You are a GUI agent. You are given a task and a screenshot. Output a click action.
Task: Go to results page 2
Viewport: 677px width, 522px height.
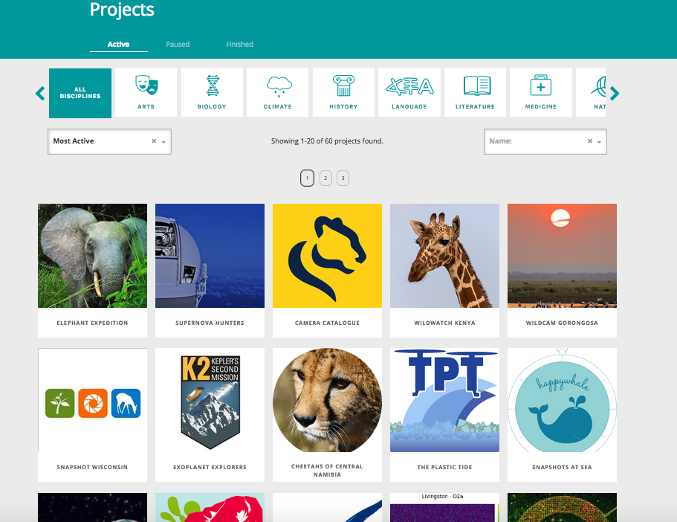pyautogui.click(x=325, y=178)
